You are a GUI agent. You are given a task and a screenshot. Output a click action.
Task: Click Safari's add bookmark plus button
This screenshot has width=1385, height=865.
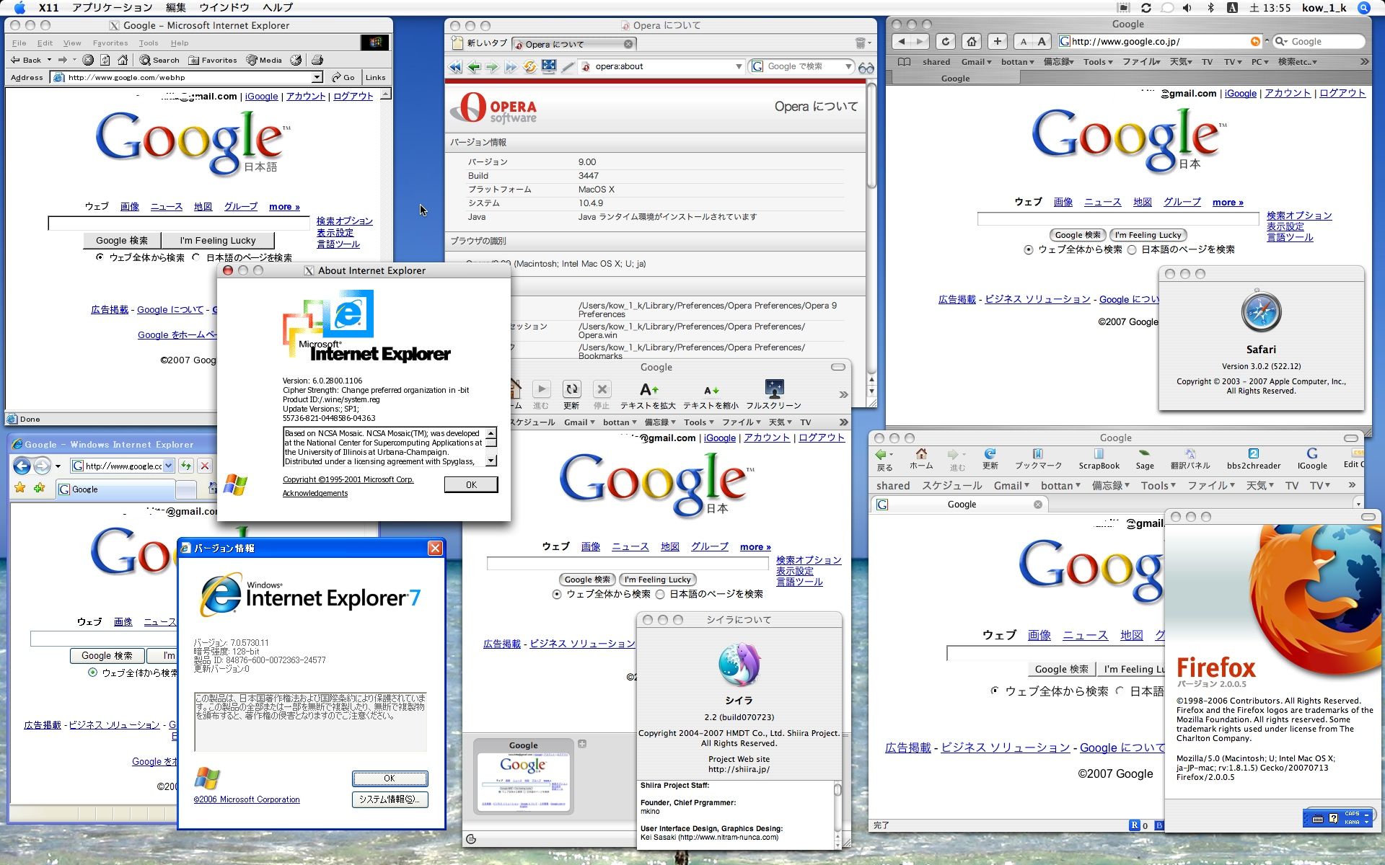998,42
